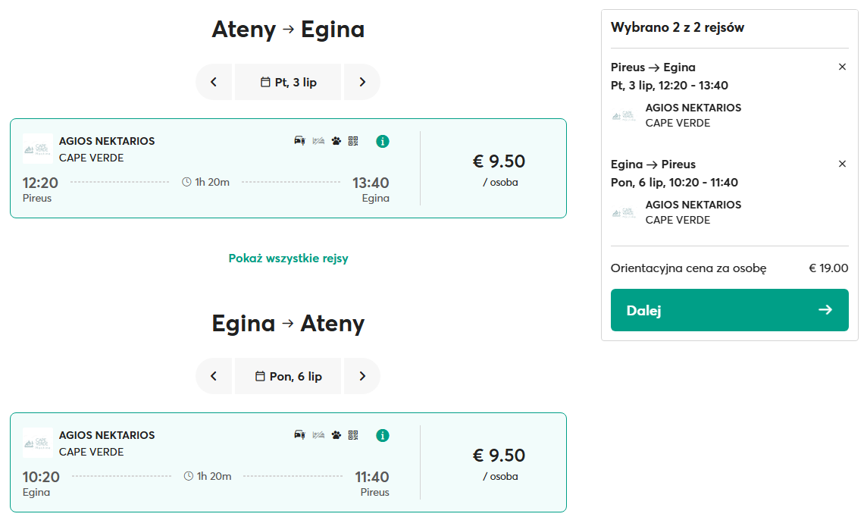Click info icon on Pireus–Egina ferry card
Viewport: 867px width, 517px height.
click(383, 141)
